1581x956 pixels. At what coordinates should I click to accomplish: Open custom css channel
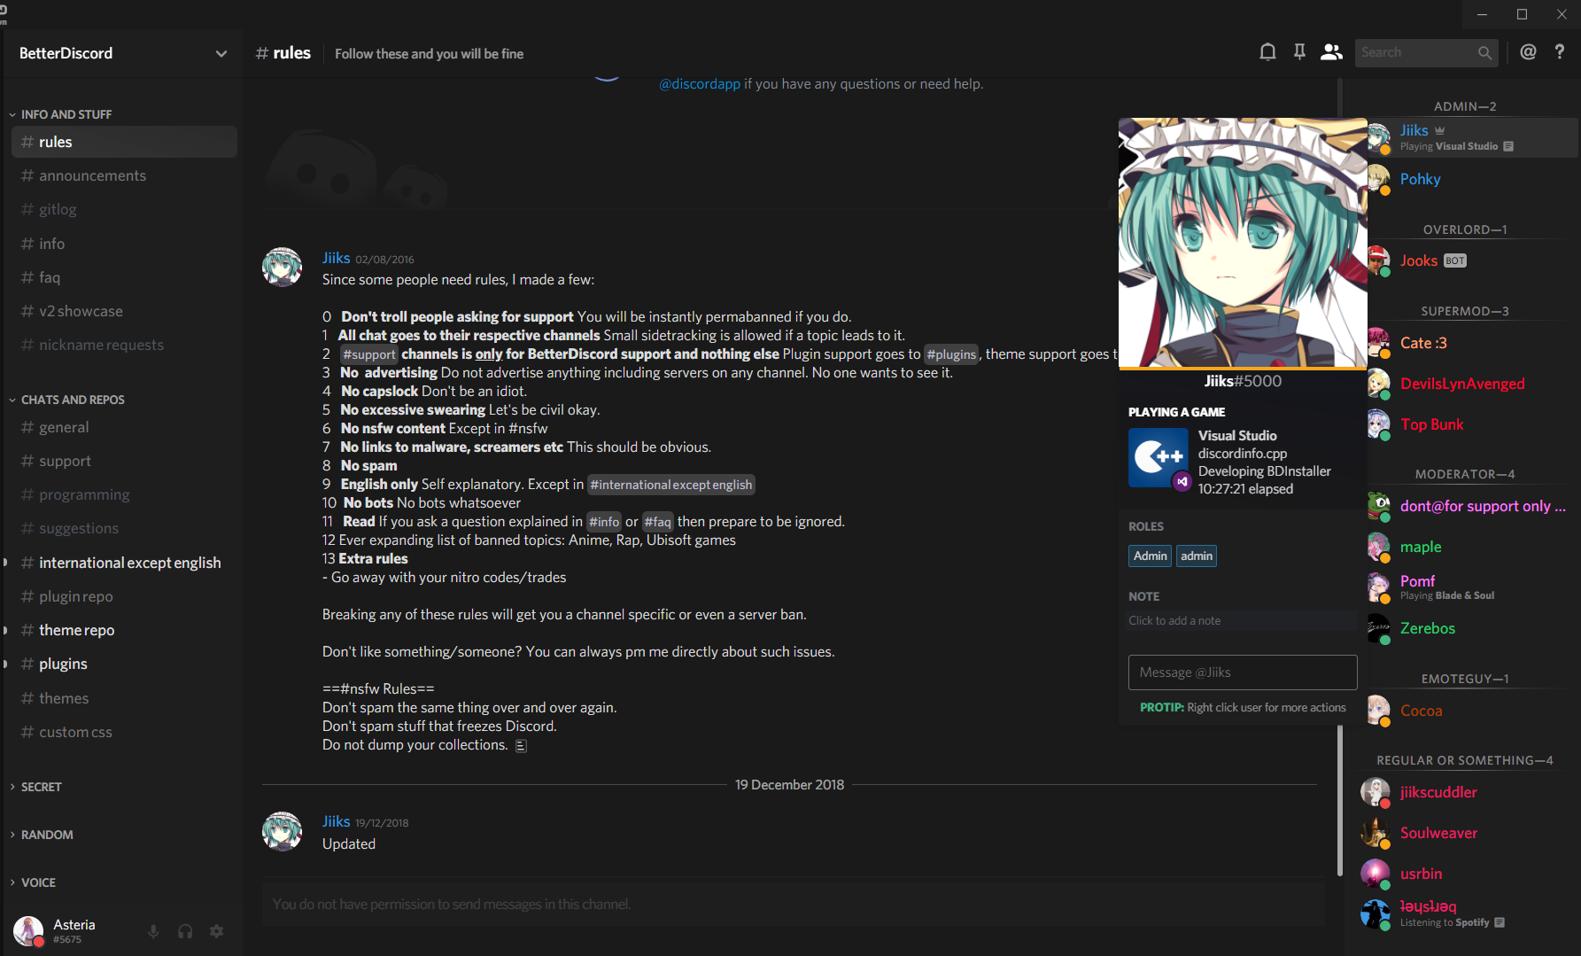(x=124, y=732)
